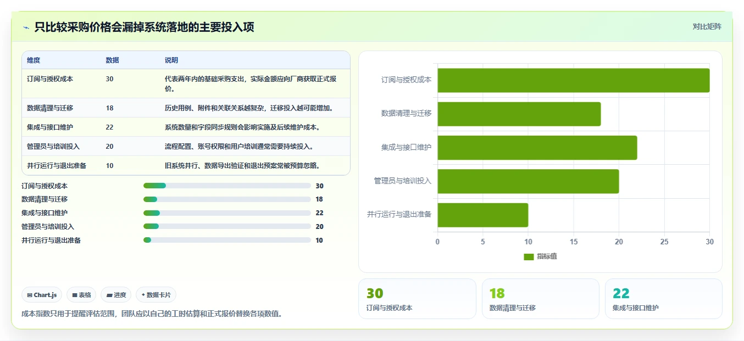
Task: Click the chart y-axis label 数据清理与迁移
Action: click(x=407, y=114)
